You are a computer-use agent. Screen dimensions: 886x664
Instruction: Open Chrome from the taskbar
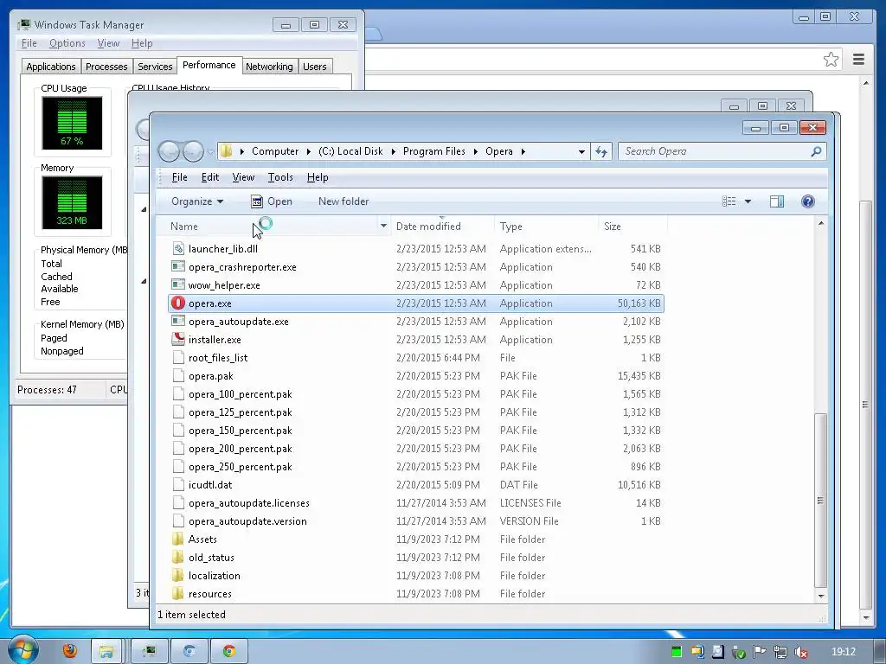pyautogui.click(x=228, y=651)
